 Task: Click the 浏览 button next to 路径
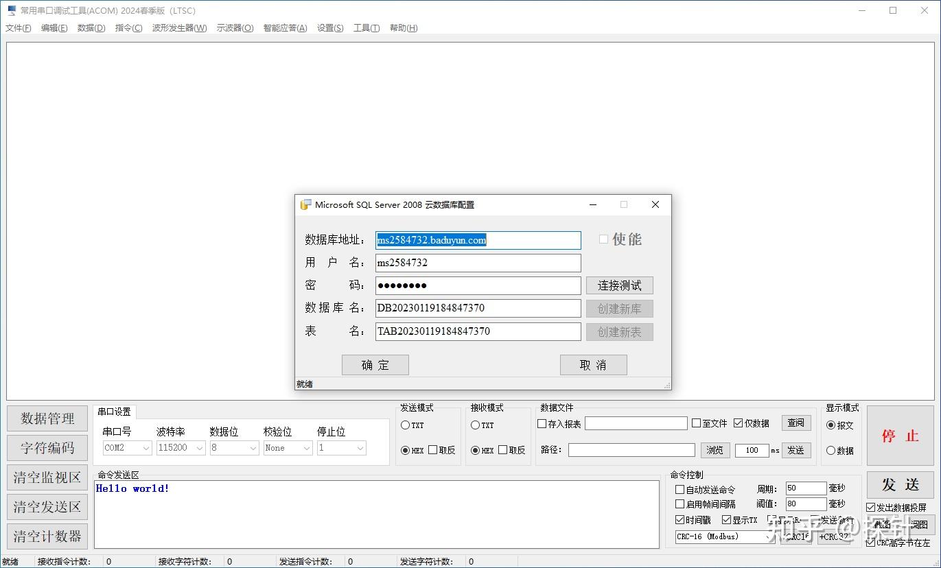point(715,450)
